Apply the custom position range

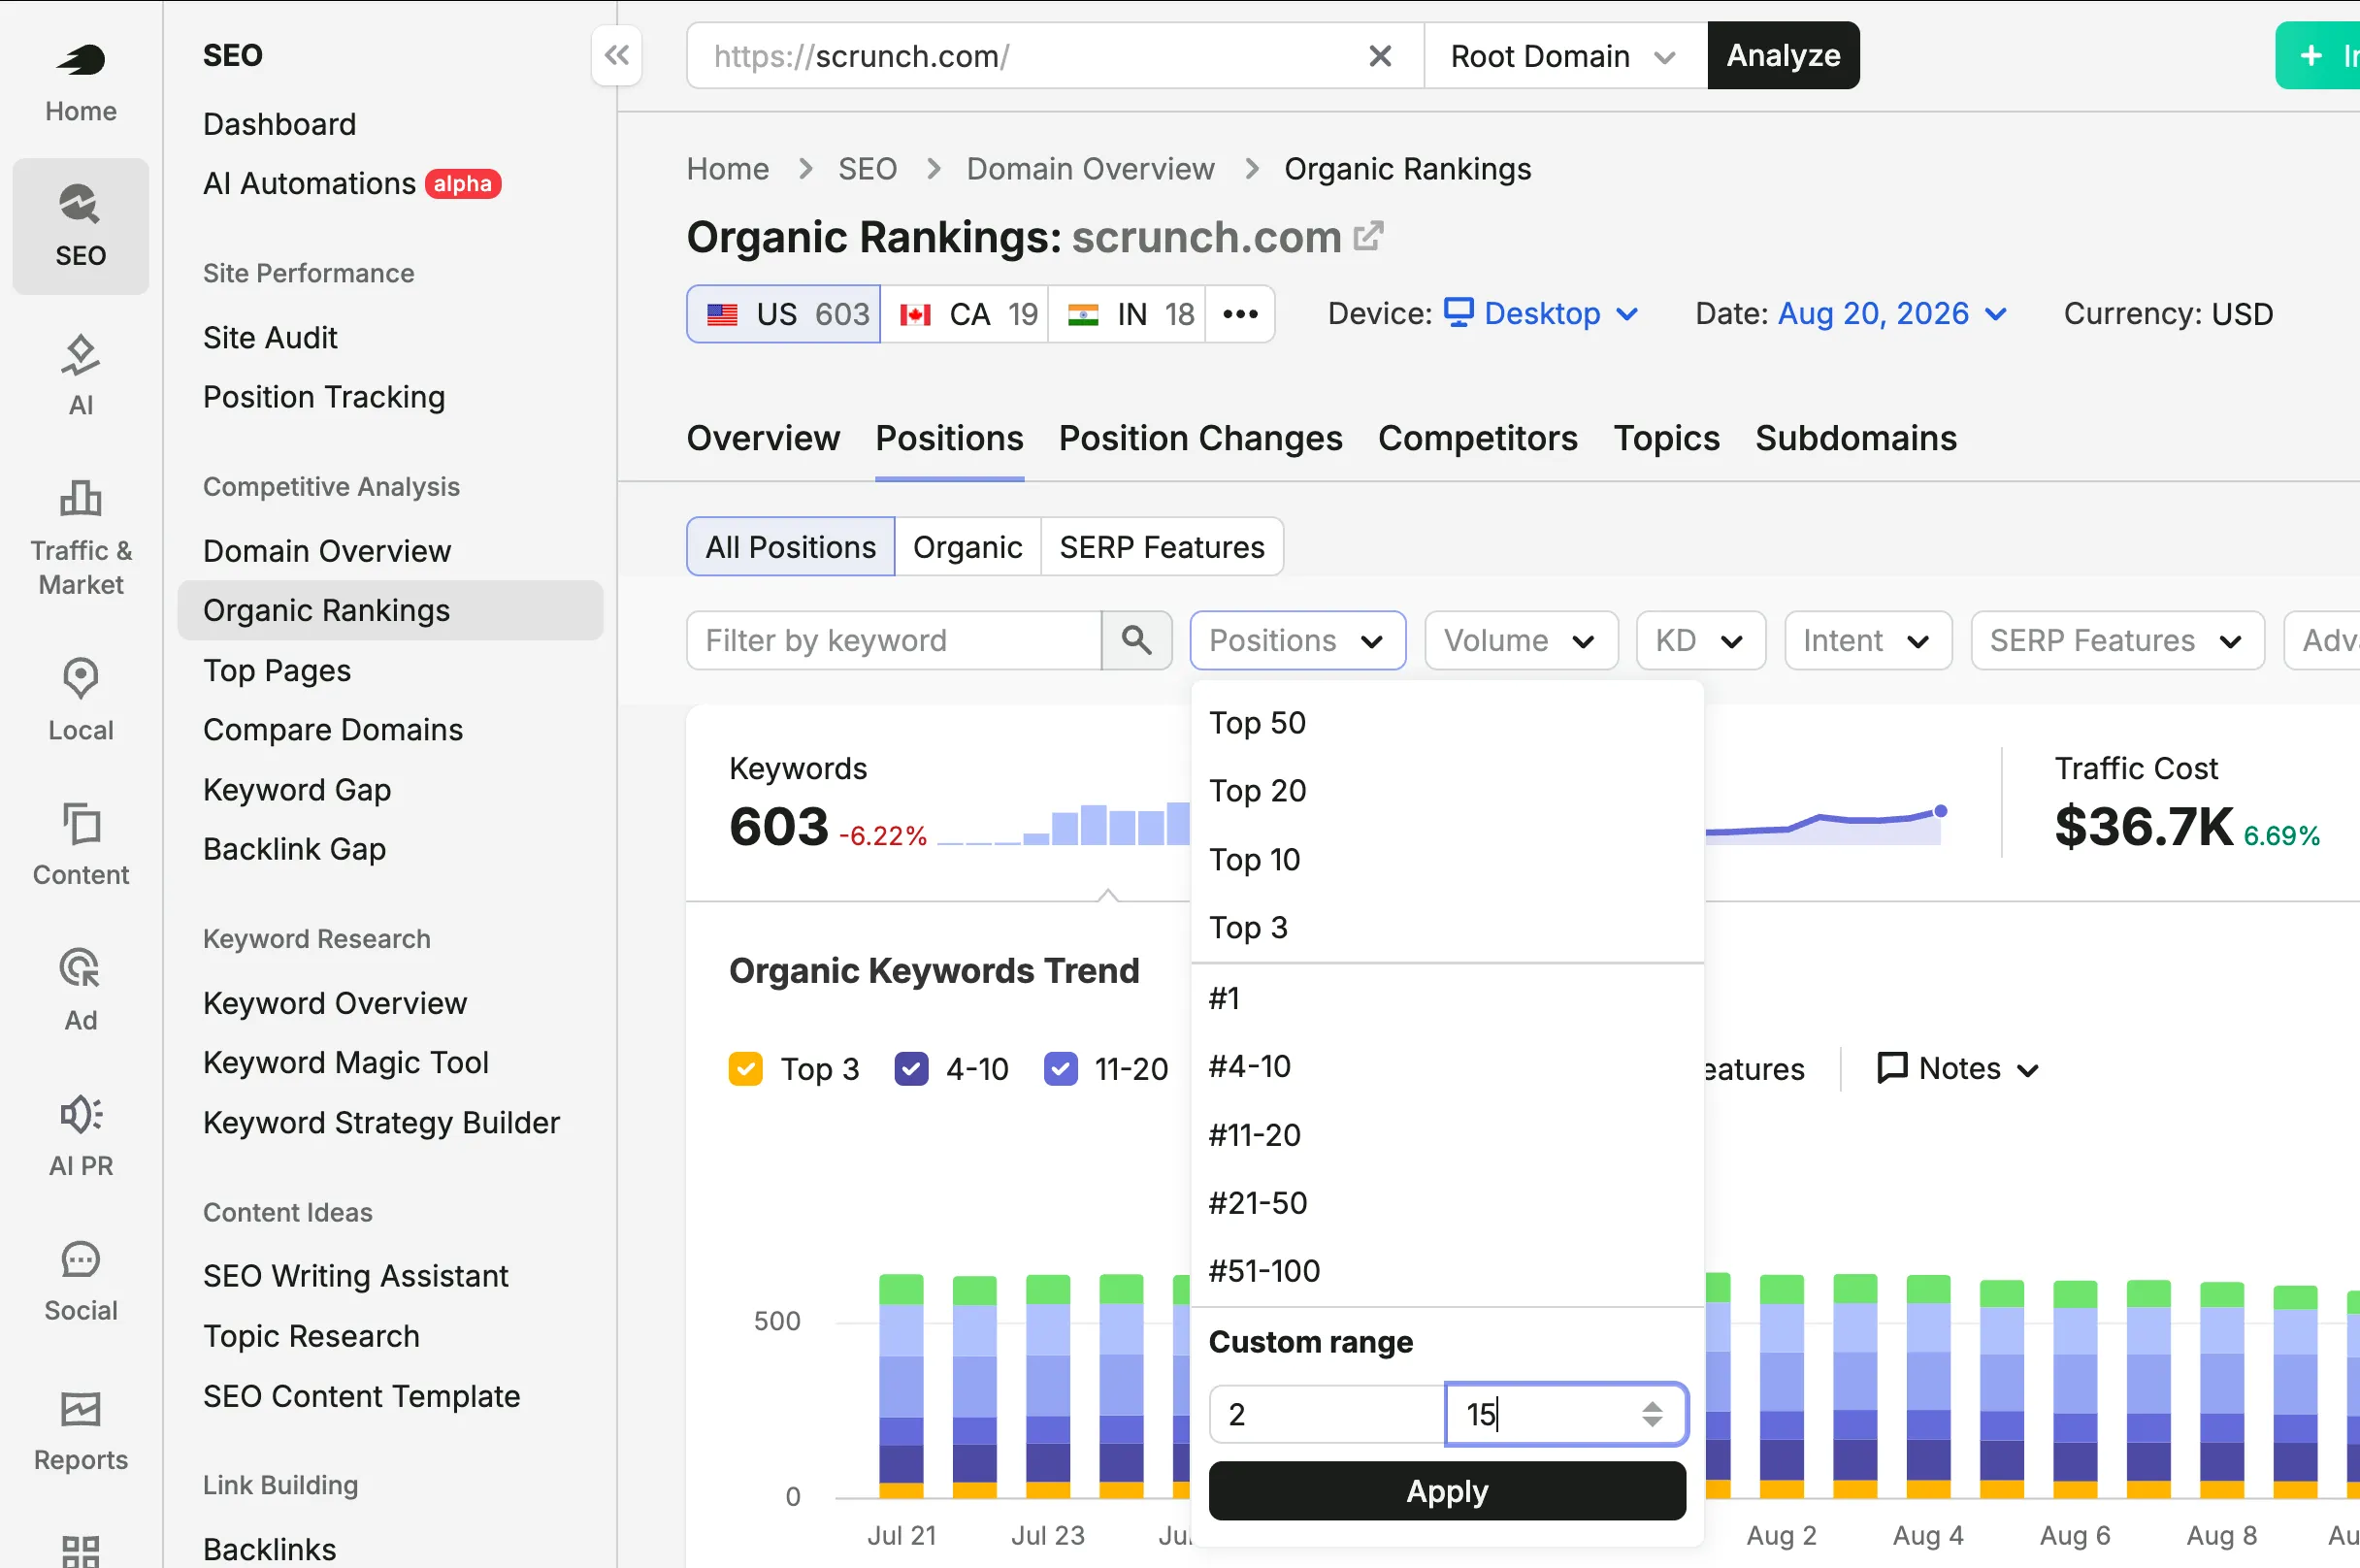click(x=1447, y=1491)
